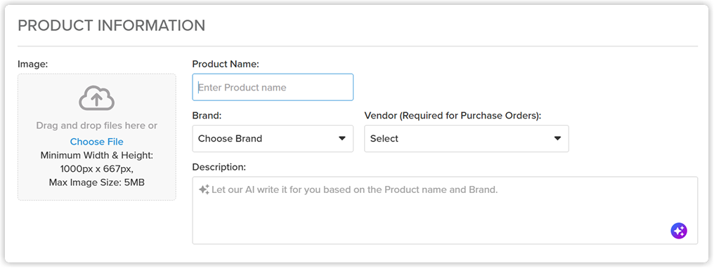Open the Choose File link
Screen dimensions: 714x268
[x=96, y=142]
